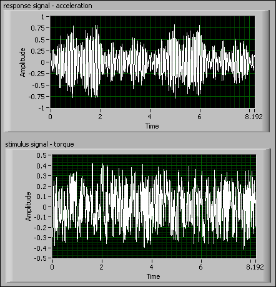
Task: Click the time 6 marker on torque graph
Action: (200, 267)
